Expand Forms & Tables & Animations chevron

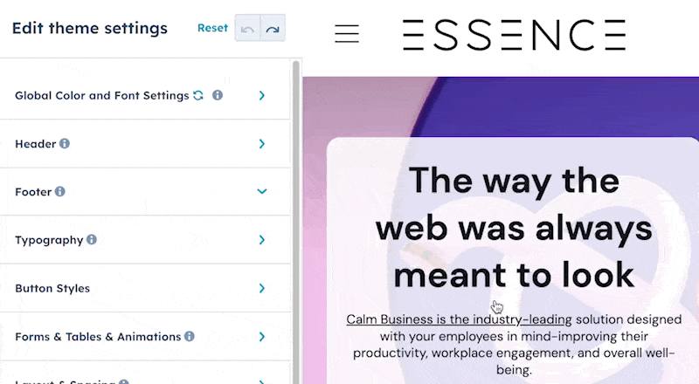[262, 337]
